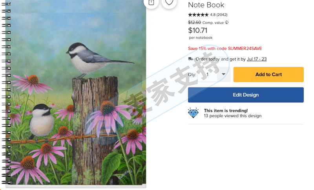
Task: Open the Qty dropdown arrow
Action: click(223, 74)
